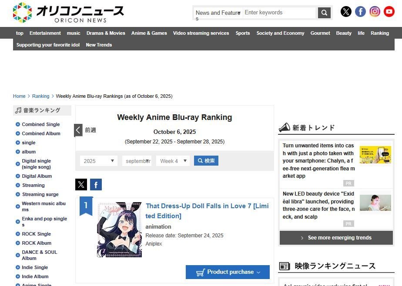
Task: Click the Chalyn smartphone article thumbnail
Action: (x=375, y=155)
